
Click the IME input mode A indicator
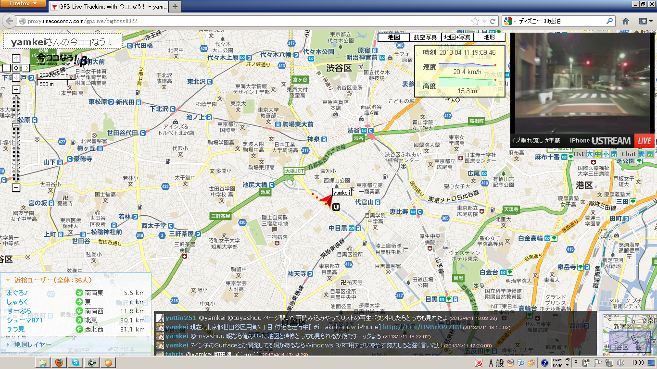pyautogui.click(x=491, y=363)
